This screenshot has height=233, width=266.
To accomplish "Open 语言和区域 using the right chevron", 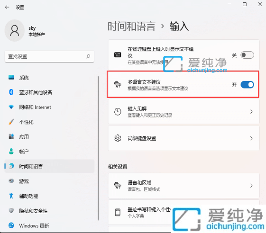I will point(251,186).
